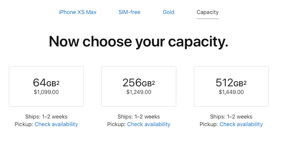
Task: Click the ships estimate under the 64GB card
Action: pyautogui.click(x=46, y=117)
